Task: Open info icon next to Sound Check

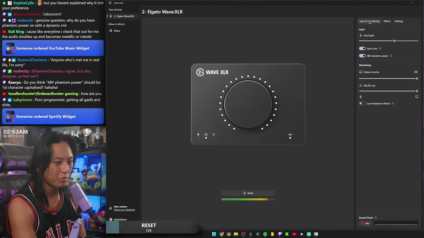Action: 375,218
